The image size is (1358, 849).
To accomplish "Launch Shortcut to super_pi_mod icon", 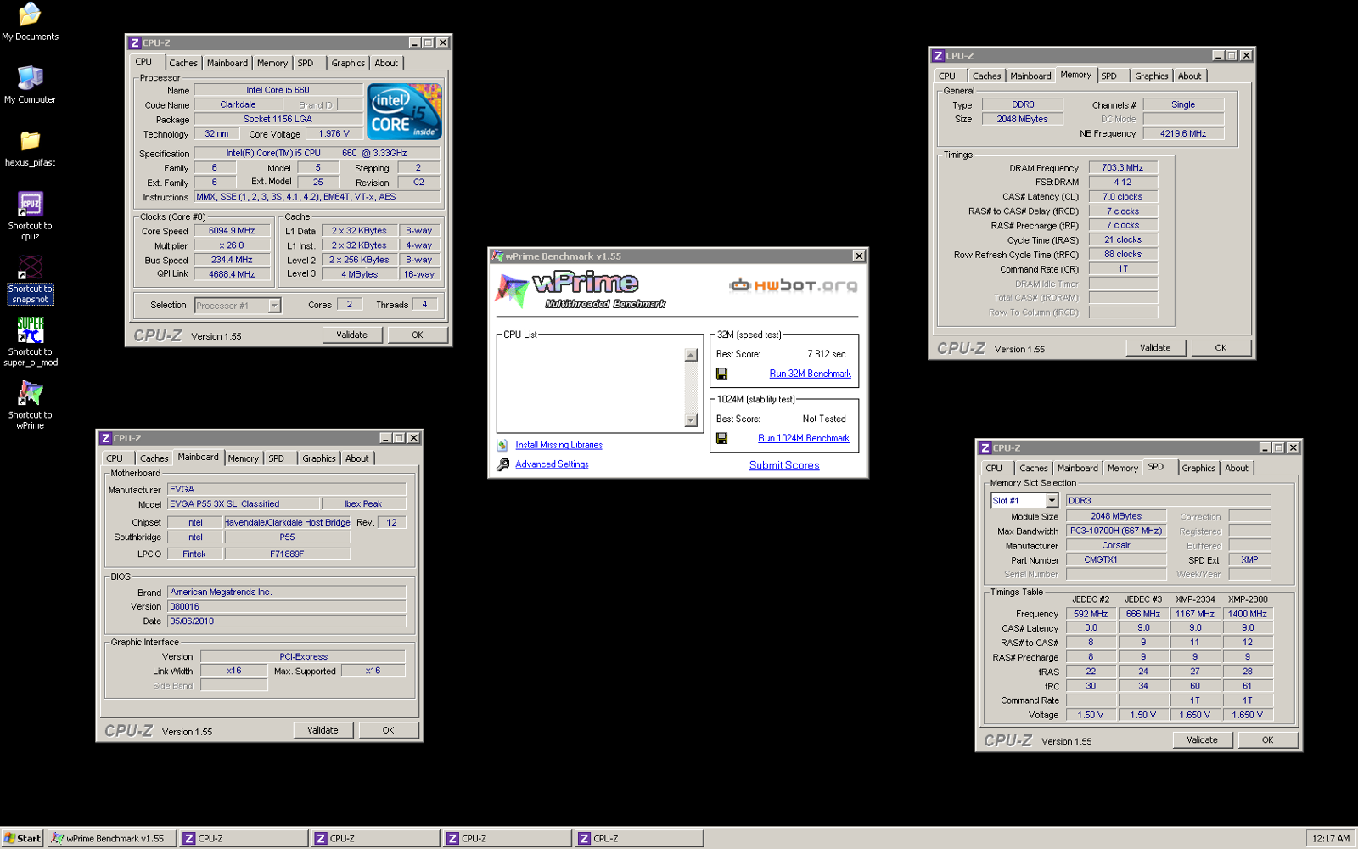I will tap(30, 341).
